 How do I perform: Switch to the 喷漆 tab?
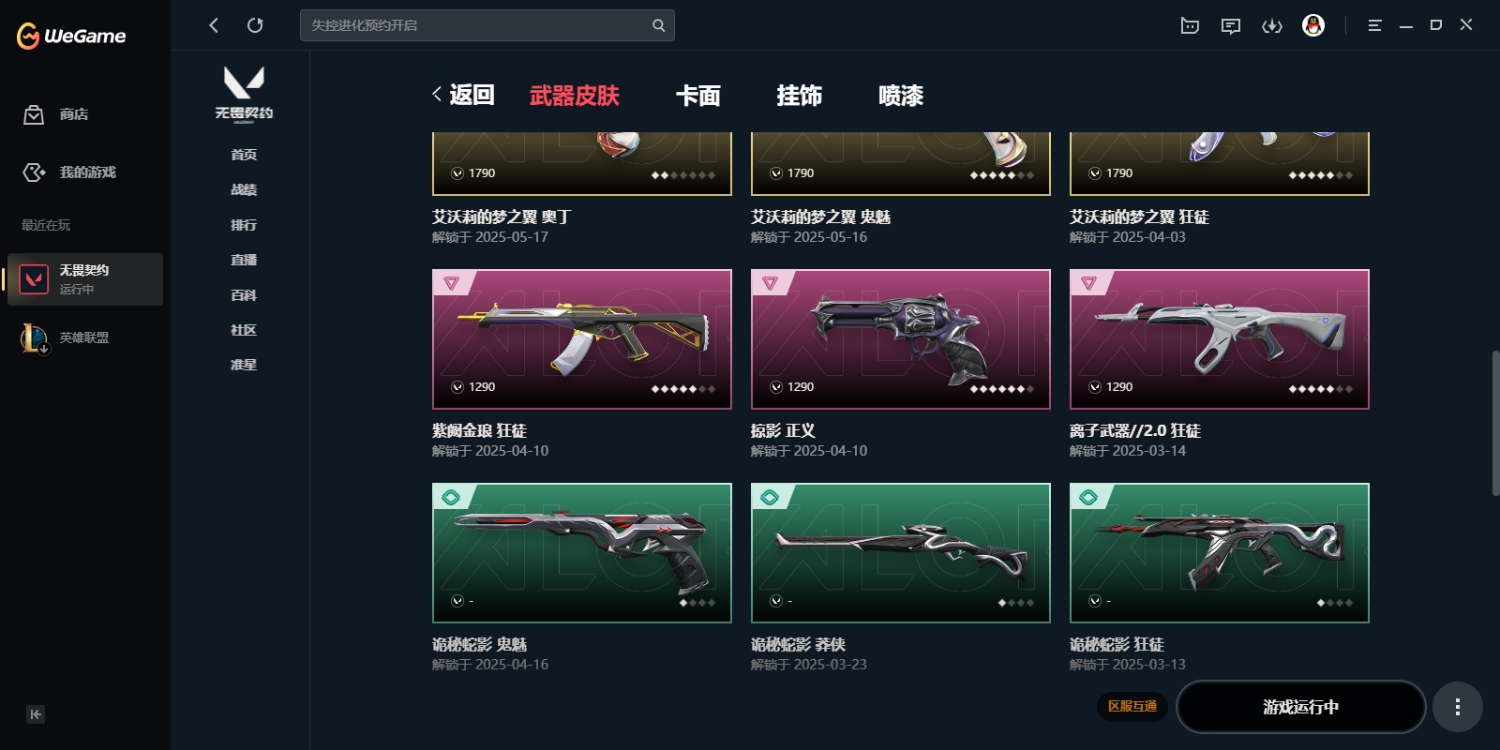[x=901, y=96]
